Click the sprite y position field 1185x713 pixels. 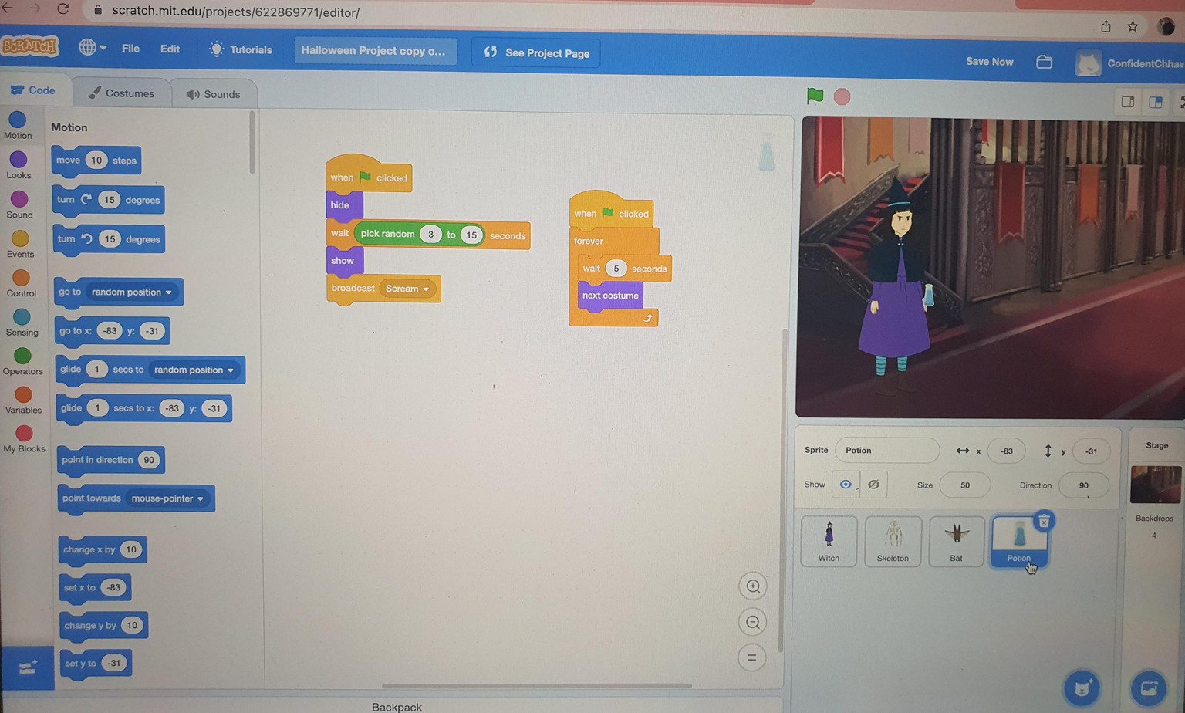[1091, 451]
